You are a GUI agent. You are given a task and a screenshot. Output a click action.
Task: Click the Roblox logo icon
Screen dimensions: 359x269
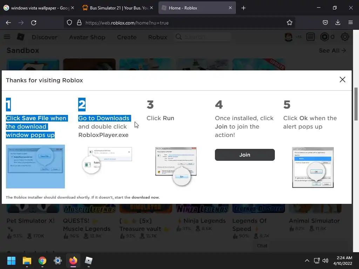click(x=21, y=37)
